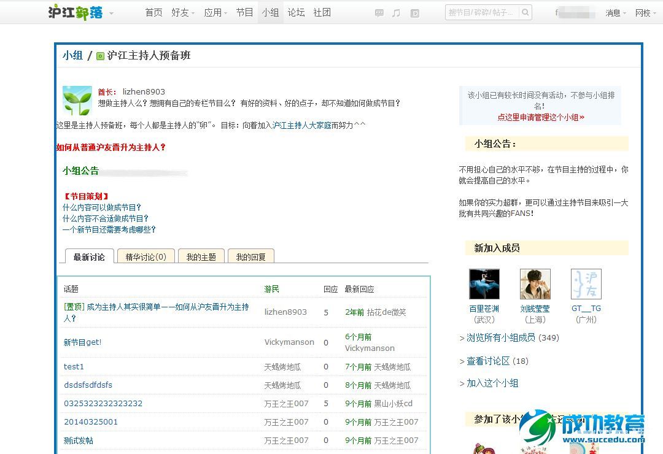Switch to the 我的回复 tab
Screen dimensions: 663x454
click(x=250, y=256)
